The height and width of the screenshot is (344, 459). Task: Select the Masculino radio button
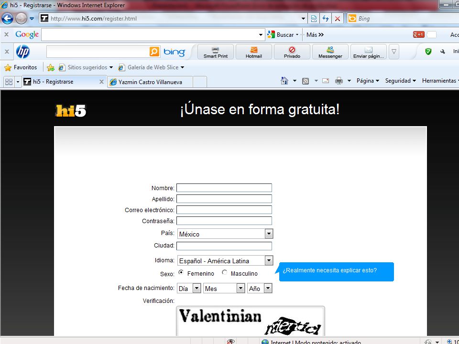click(x=225, y=272)
